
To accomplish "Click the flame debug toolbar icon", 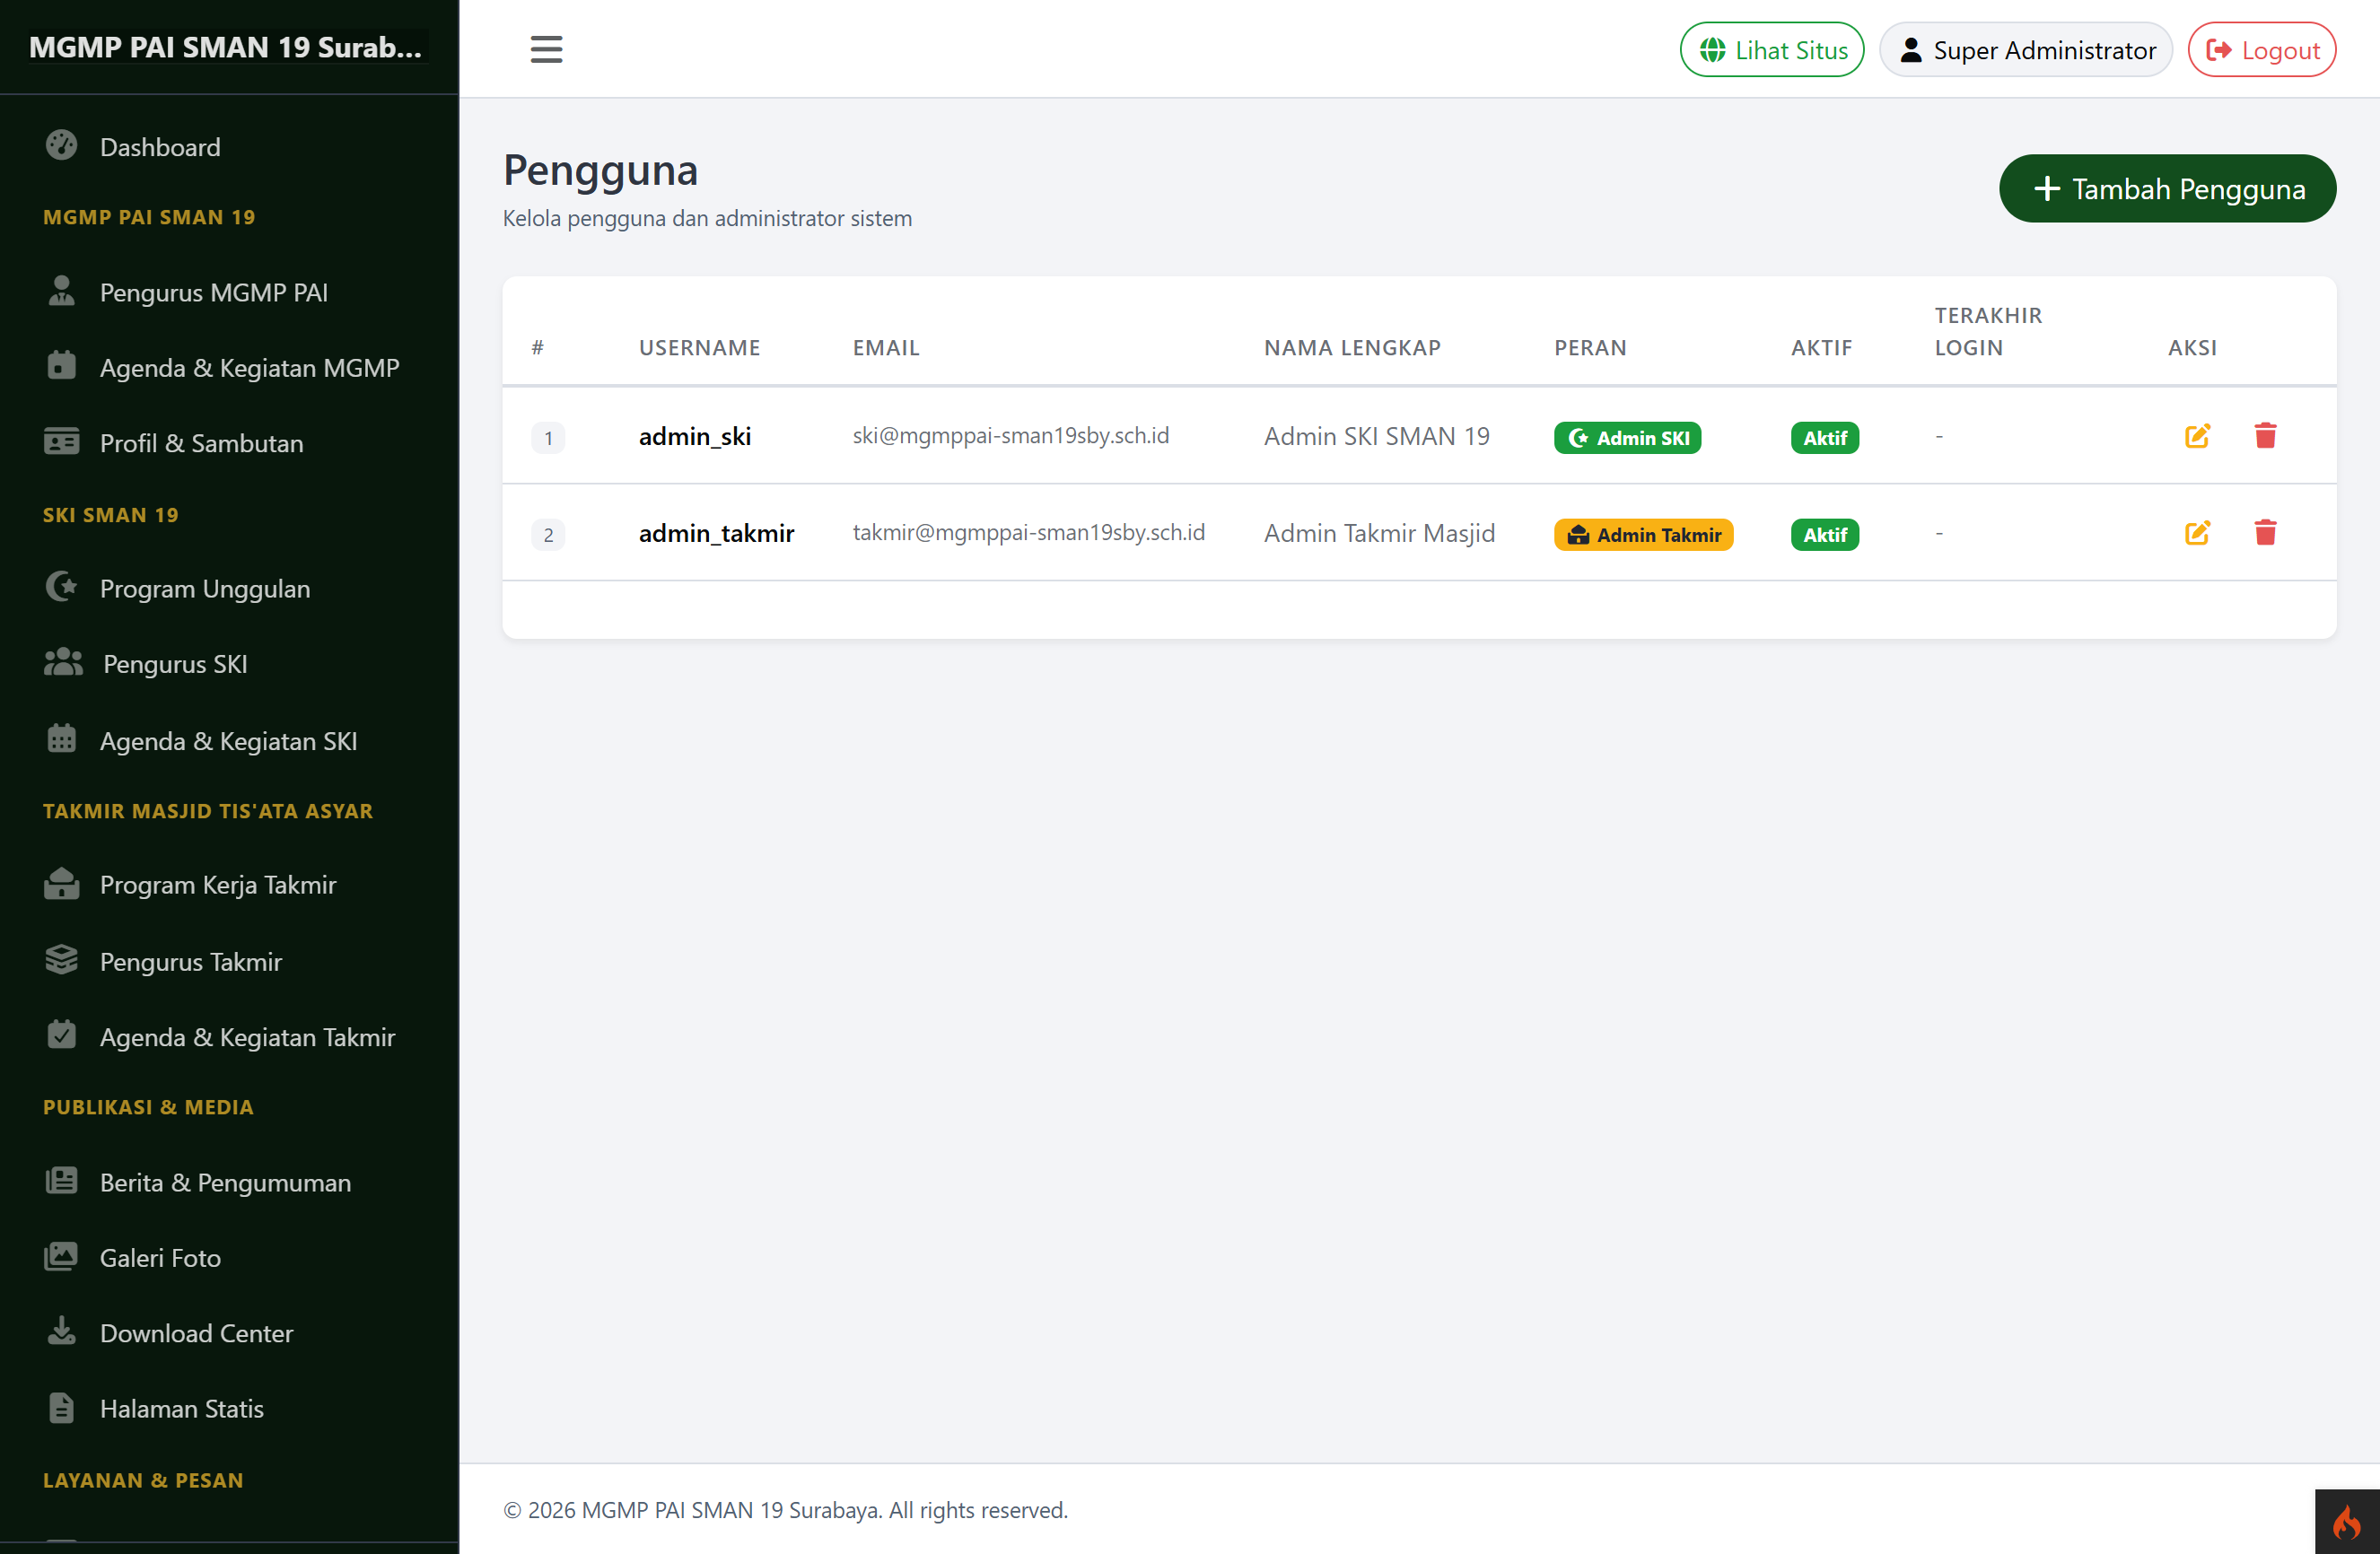I will (x=2346, y=1522).
